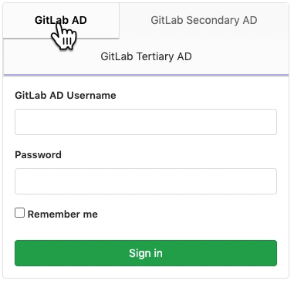Focus the GitLab AD Username field
294x284 pixels.
[x=146, y=122]
